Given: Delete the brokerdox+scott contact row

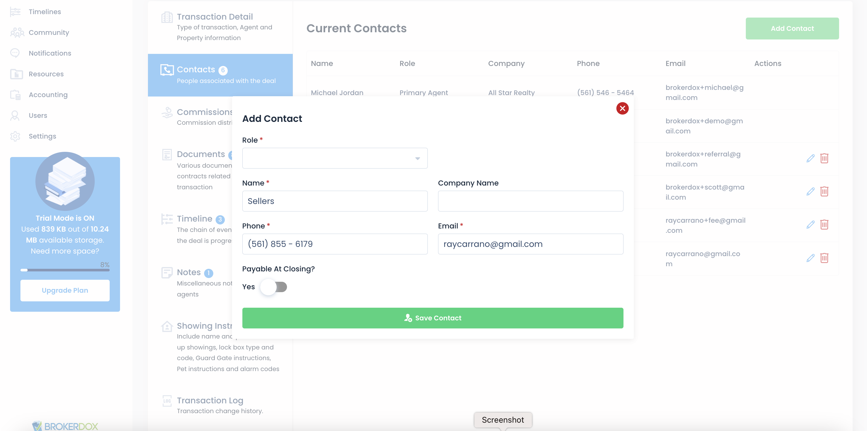Looking at the screenshot, I should [x=824, y=192].
